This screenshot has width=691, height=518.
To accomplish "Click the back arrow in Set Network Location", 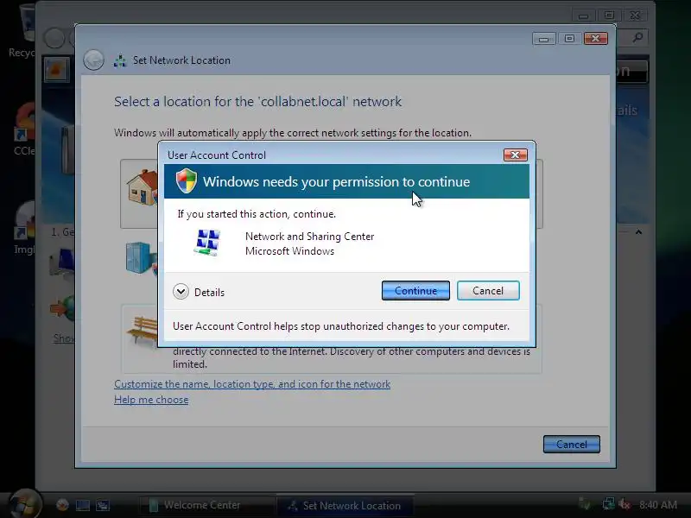I will [x=93, y=60].
